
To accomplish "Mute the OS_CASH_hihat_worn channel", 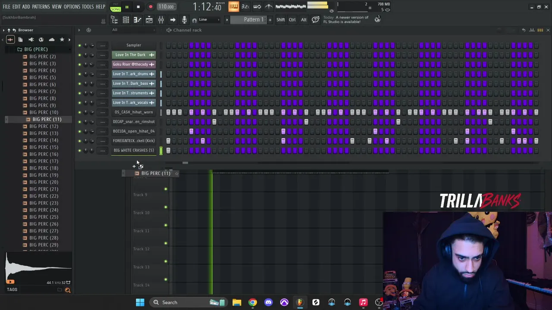I will pos(79,112).
